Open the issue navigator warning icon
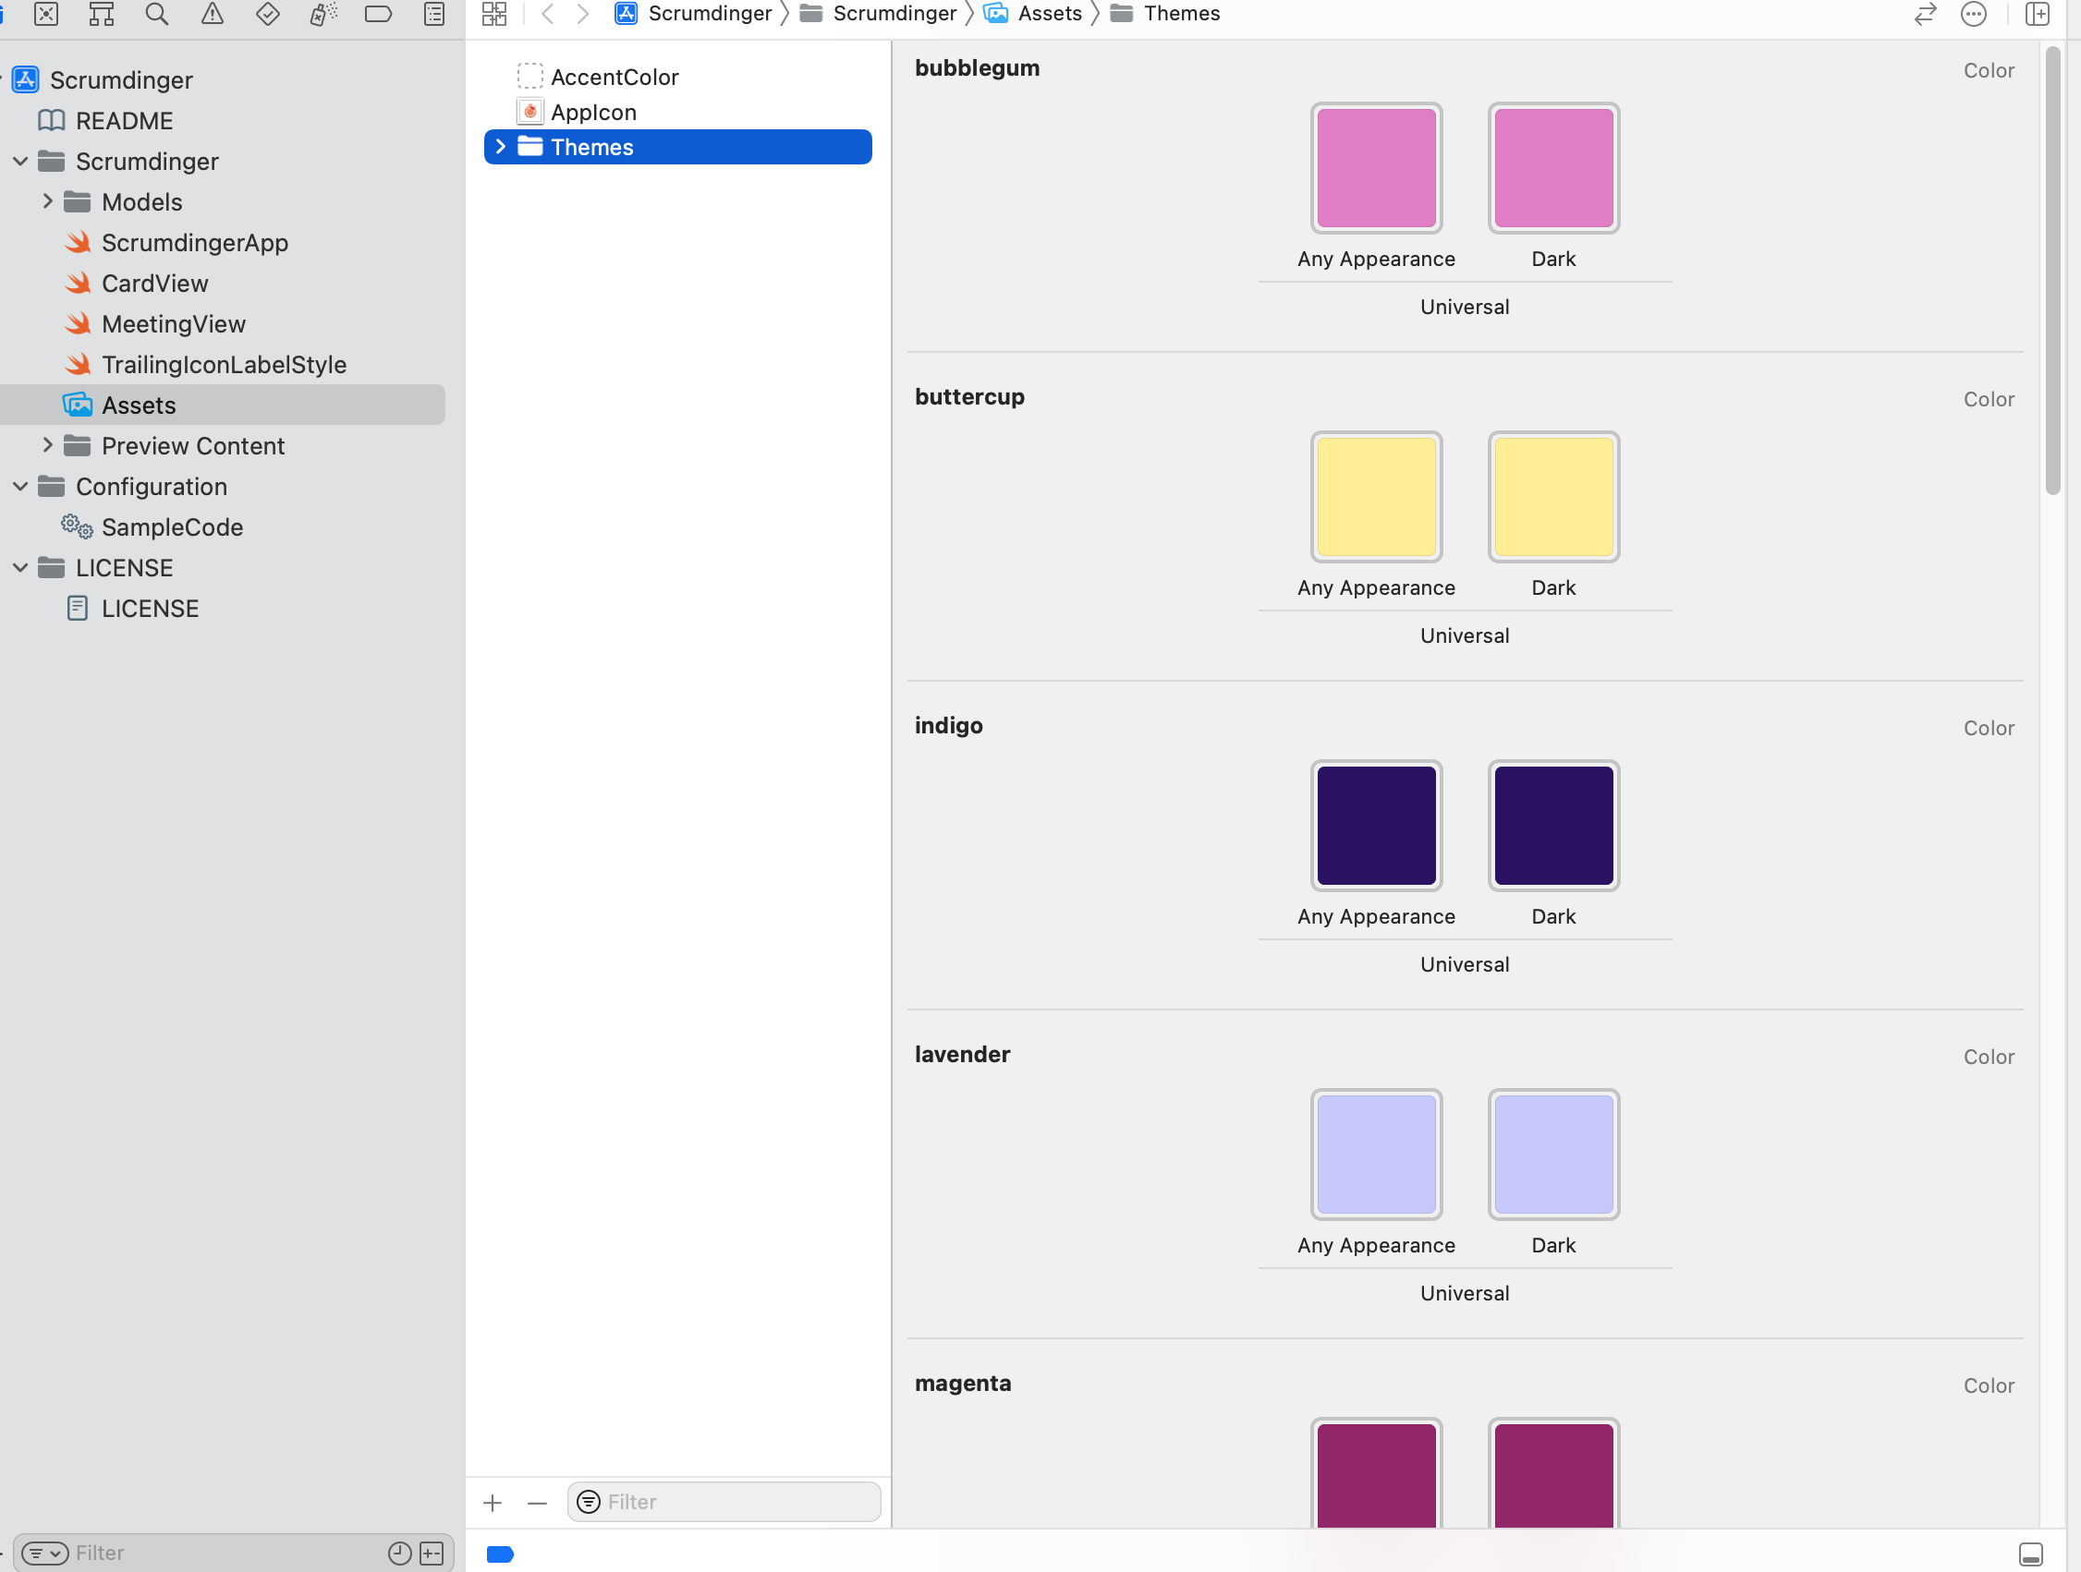This screenshot has width=2081, height=1572. (x=213, y=14)
